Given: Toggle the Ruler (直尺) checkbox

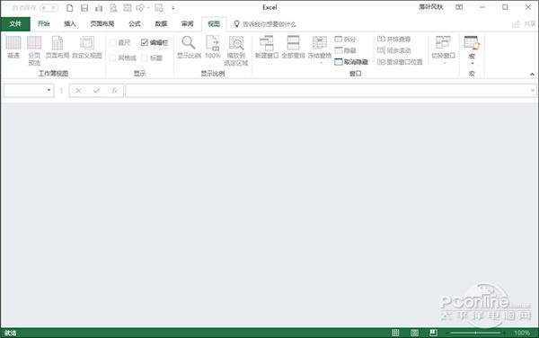Looking at the screenshot, I should (x=112, y=42).
